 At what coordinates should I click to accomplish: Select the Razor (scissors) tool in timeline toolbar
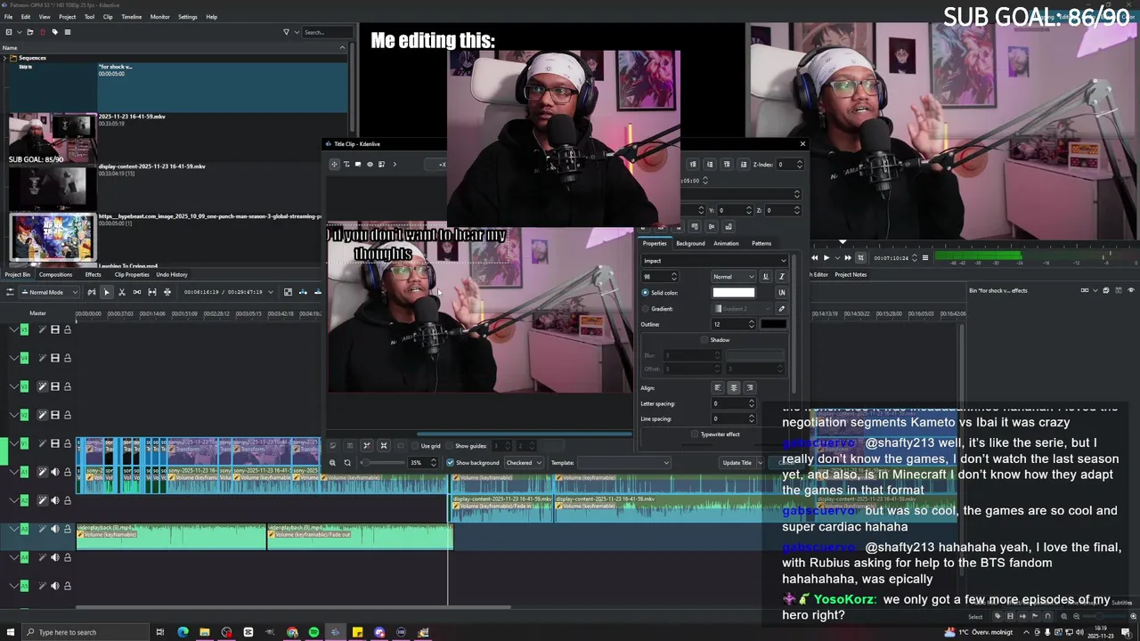121,292
